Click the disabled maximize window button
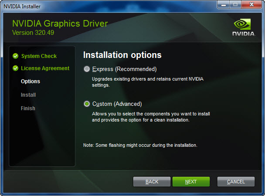Image resolution: width=265 pixels, height=196 pixels. [235, 4]
